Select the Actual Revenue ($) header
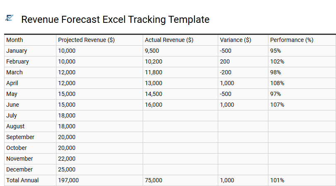Viewport: 336px width, 186px height. click(x=169, y=40)
